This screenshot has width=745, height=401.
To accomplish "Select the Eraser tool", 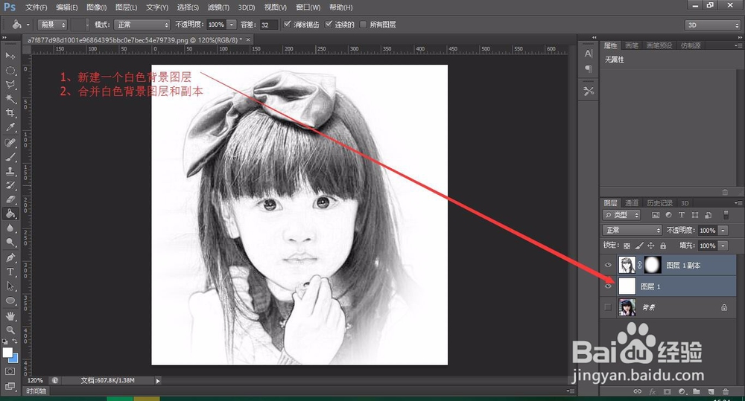I will [10, 199].
